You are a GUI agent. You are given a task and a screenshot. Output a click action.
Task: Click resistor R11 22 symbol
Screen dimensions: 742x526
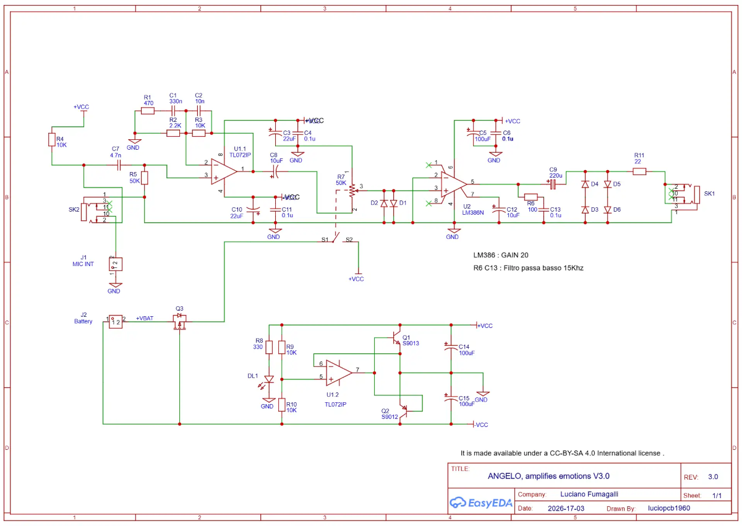coord(639,171)
